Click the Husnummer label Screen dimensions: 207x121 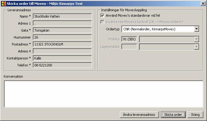tap(22, 37)
